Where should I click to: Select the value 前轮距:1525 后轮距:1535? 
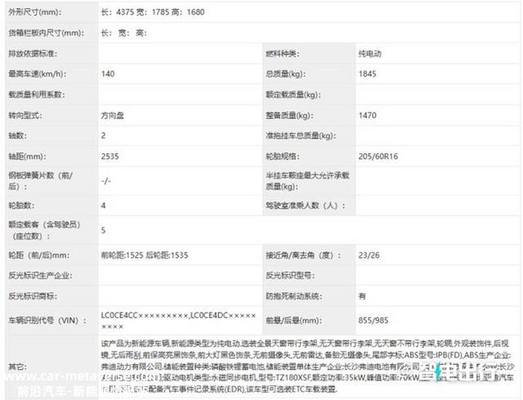[x=145, y=256]
